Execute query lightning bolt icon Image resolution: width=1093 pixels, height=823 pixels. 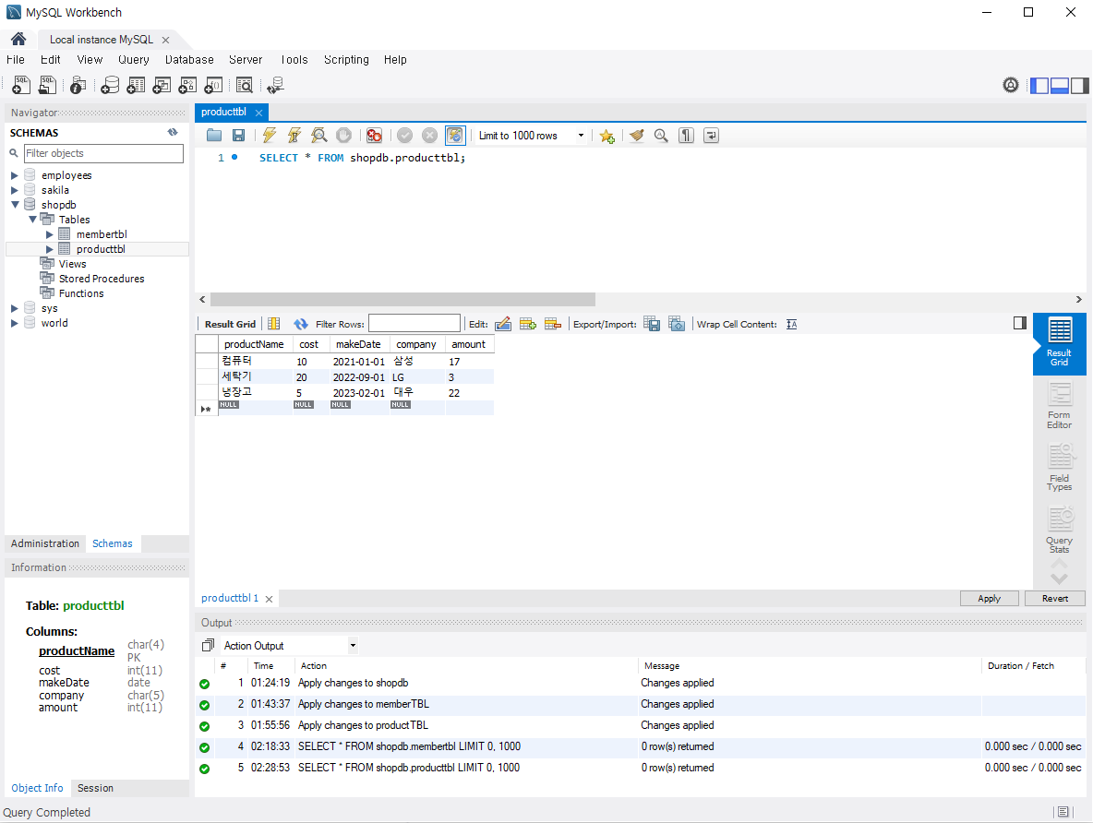click(x=269, y=136)
